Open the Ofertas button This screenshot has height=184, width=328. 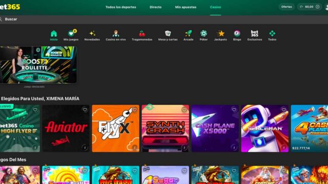[x=286, y=7]
